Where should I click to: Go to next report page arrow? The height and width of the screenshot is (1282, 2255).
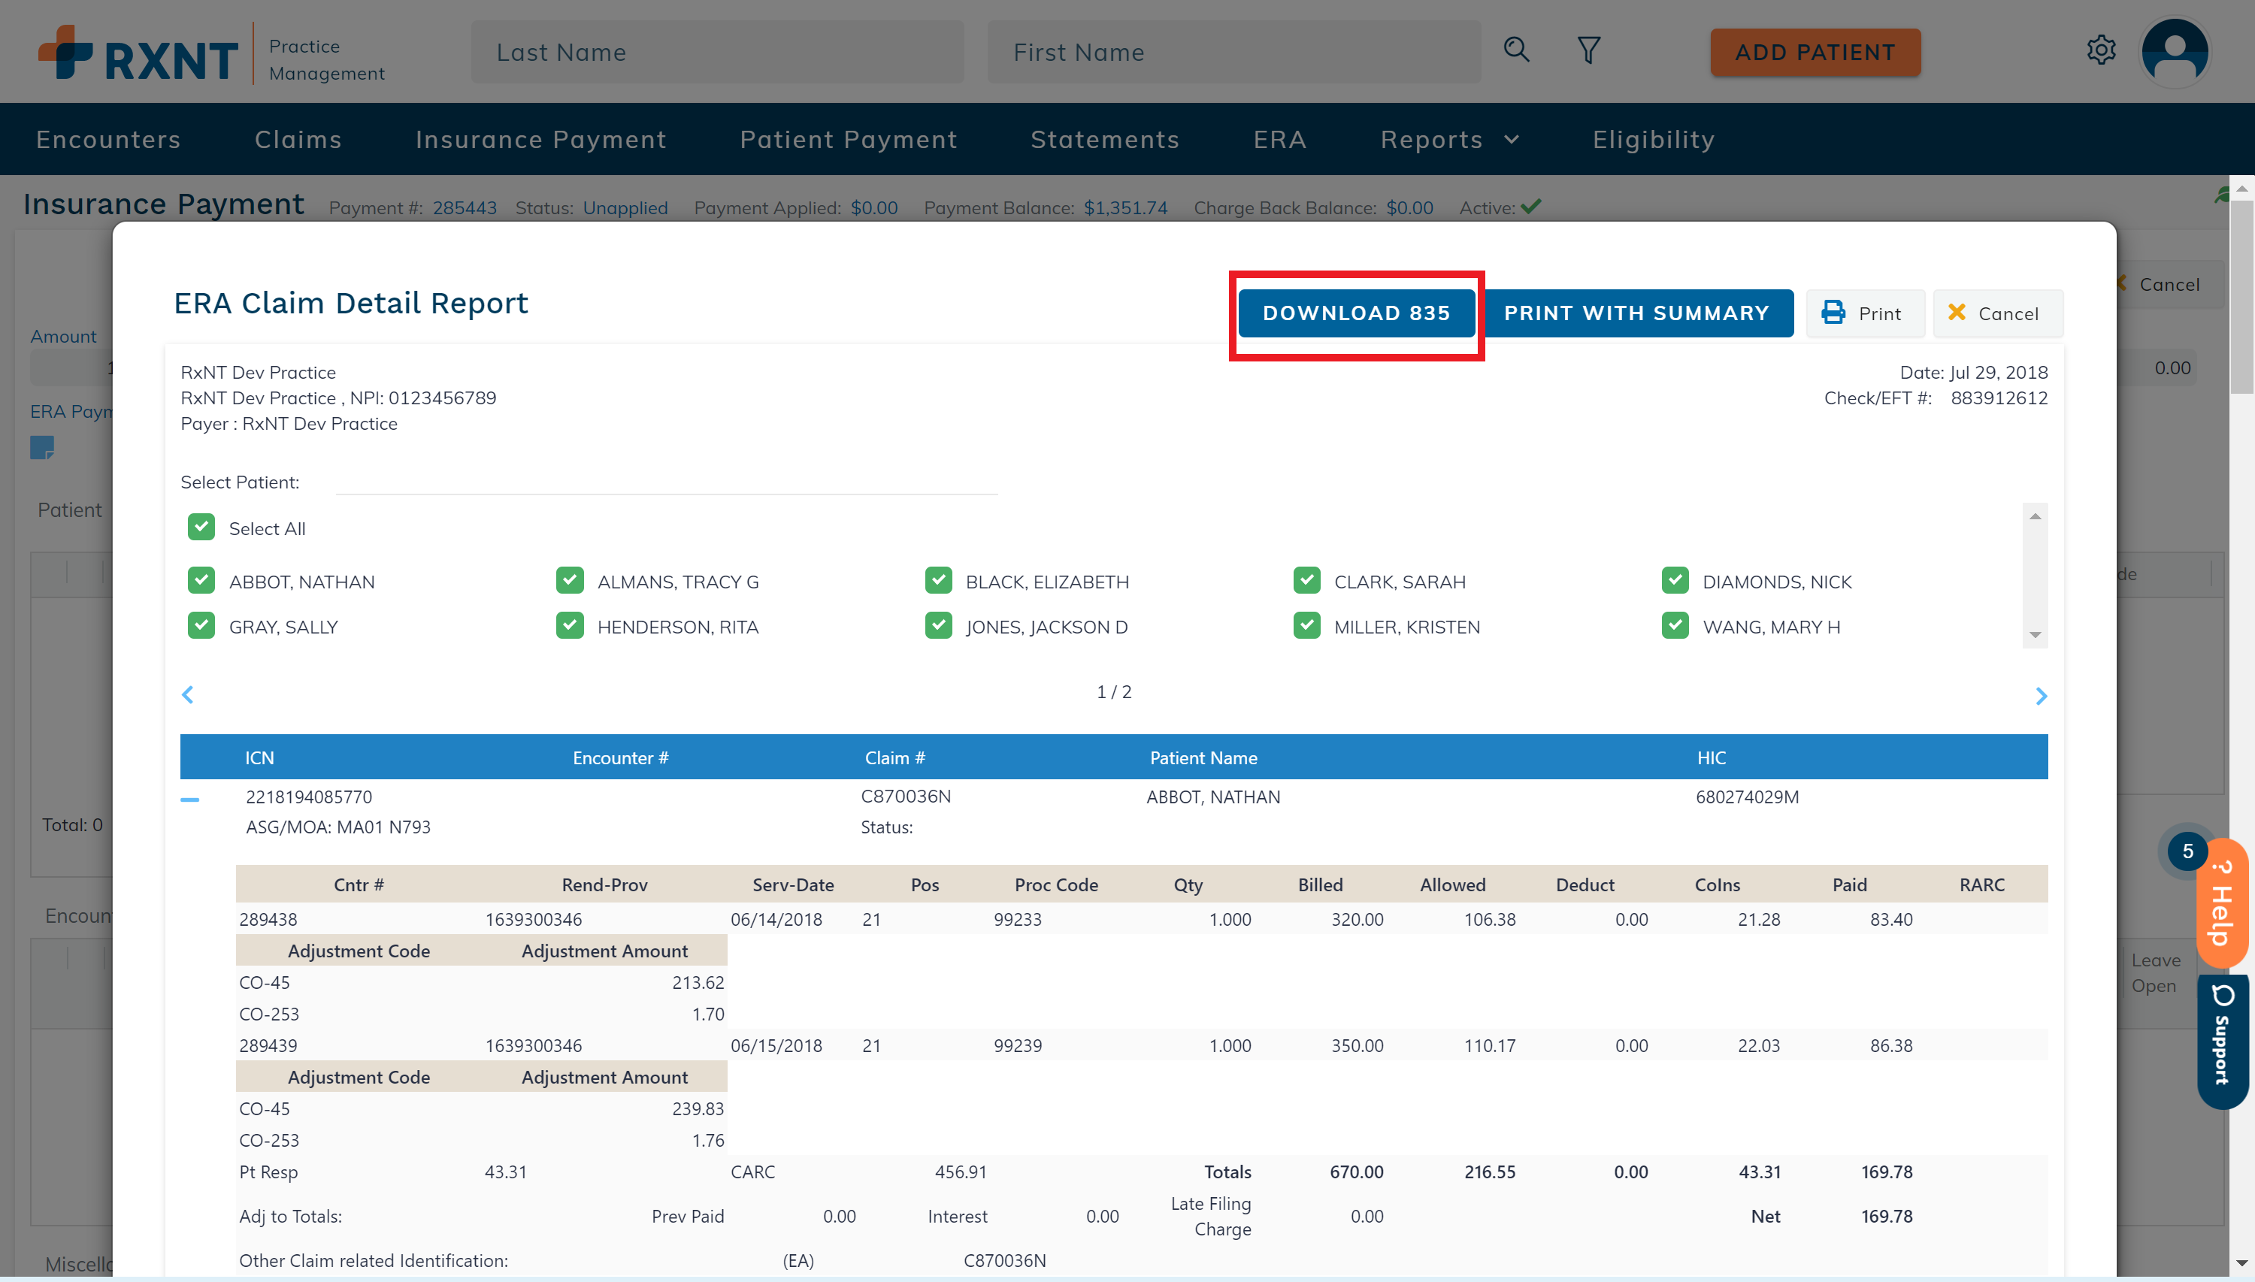pos(2041,697)
